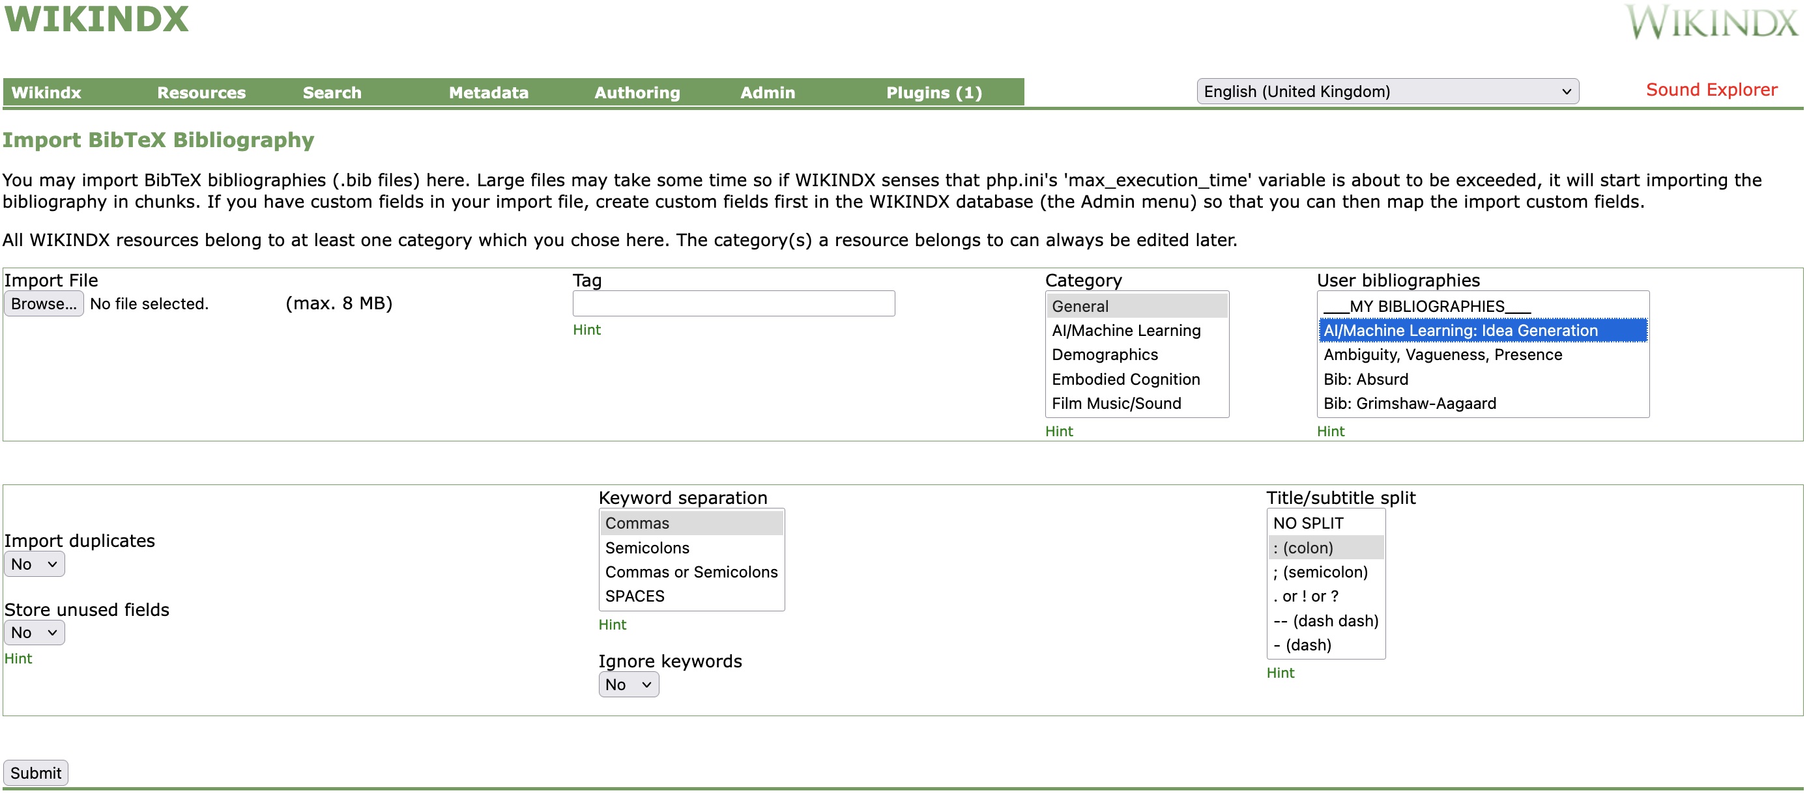Open the Plugins (1) menu
This screenshot has width=1809, height=793.
click(x=933, y=92)
